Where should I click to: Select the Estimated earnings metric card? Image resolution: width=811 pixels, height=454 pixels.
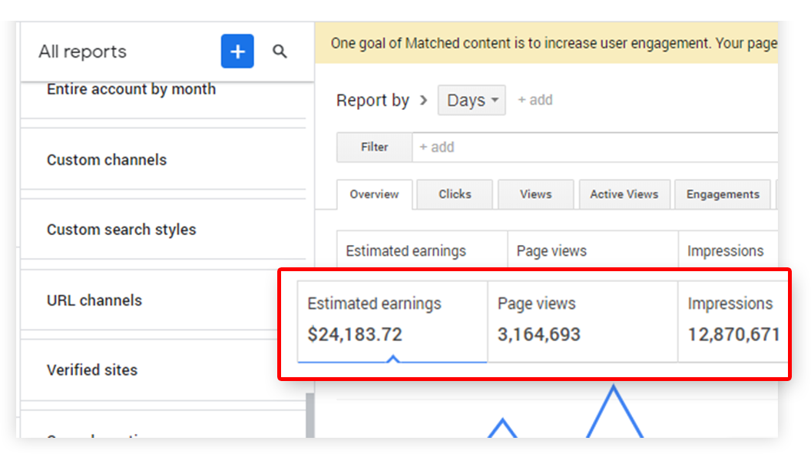click(392, 320)
